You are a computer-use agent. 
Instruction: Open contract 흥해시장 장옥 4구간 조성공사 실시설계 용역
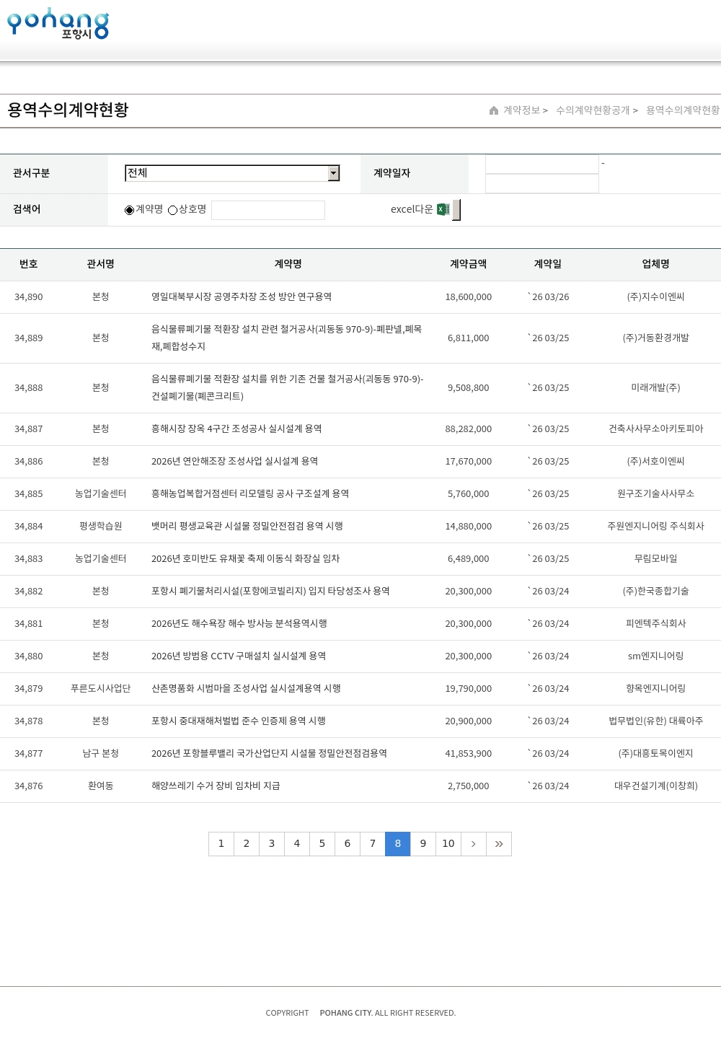pyautogui.click(x=236, y=429)
